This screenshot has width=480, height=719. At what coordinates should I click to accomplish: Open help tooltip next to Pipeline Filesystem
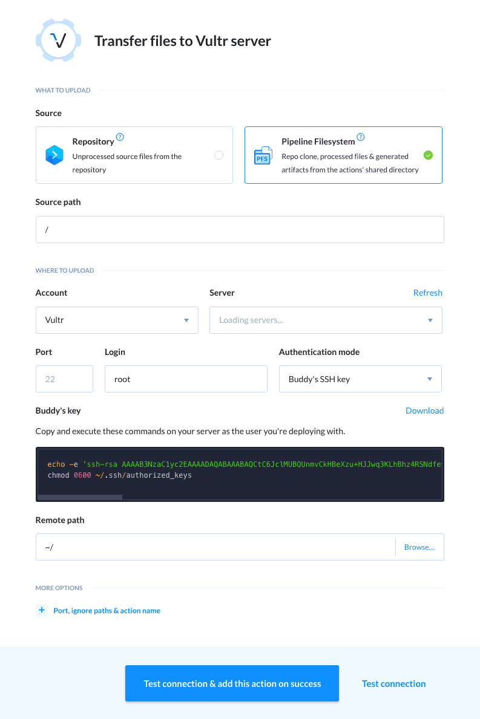(x=361, y=137)
